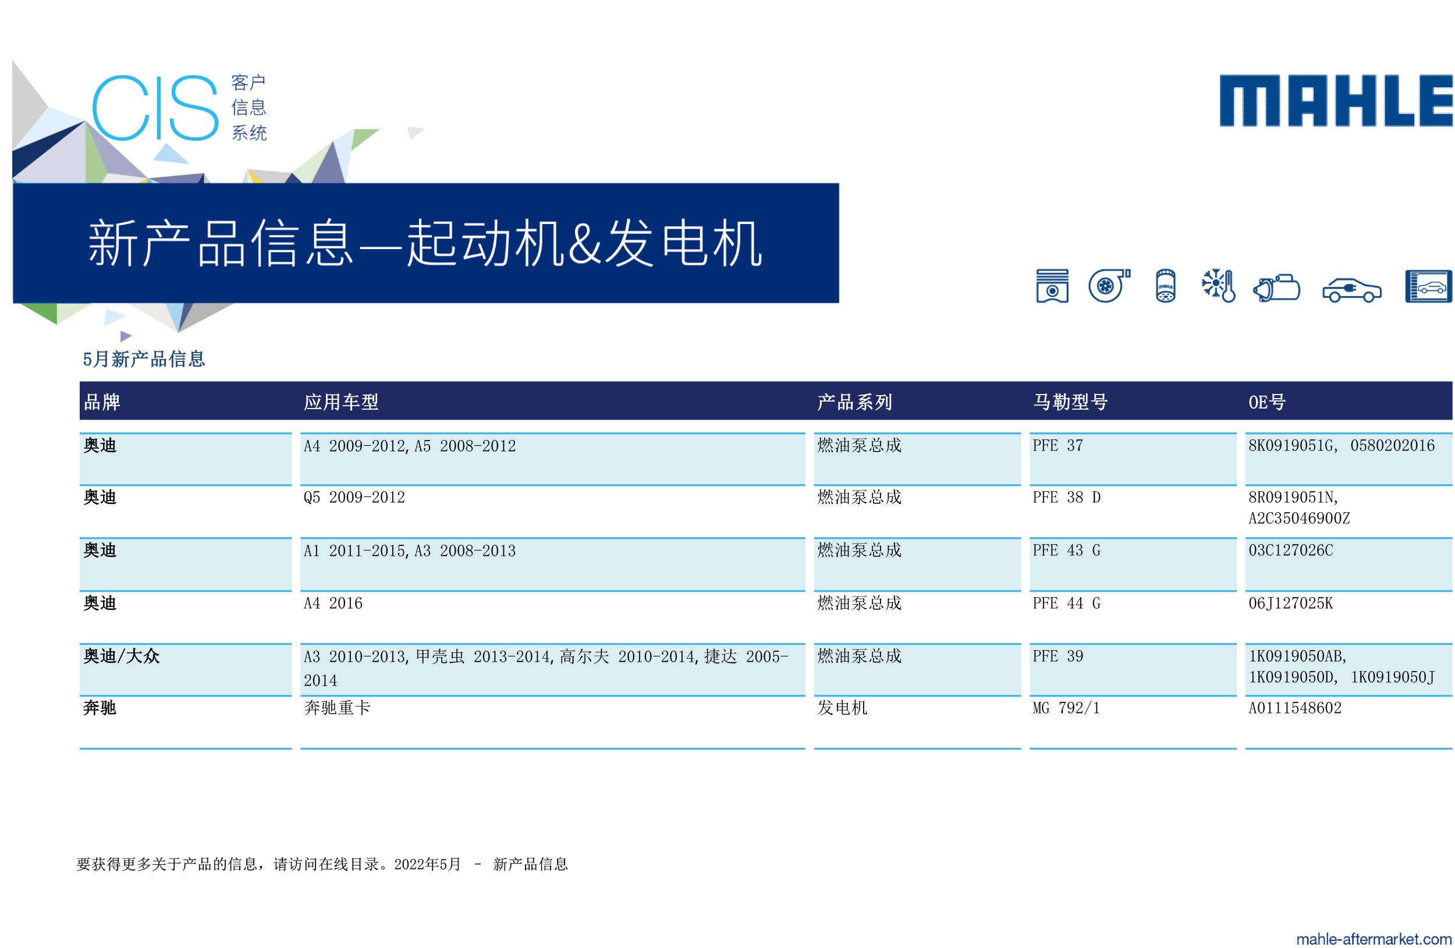Select OE number A0111548602
The width and height of the screenshot is (1455, 948).
coord(1295,708)
